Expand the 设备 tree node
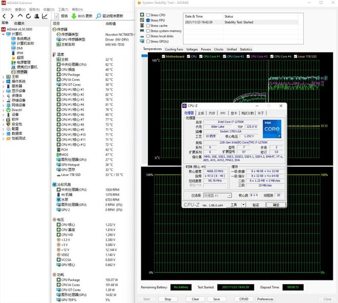 coord(3,115)
